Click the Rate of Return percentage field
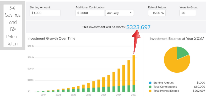This screenshot has height=97, width=208. pos(157,13)
